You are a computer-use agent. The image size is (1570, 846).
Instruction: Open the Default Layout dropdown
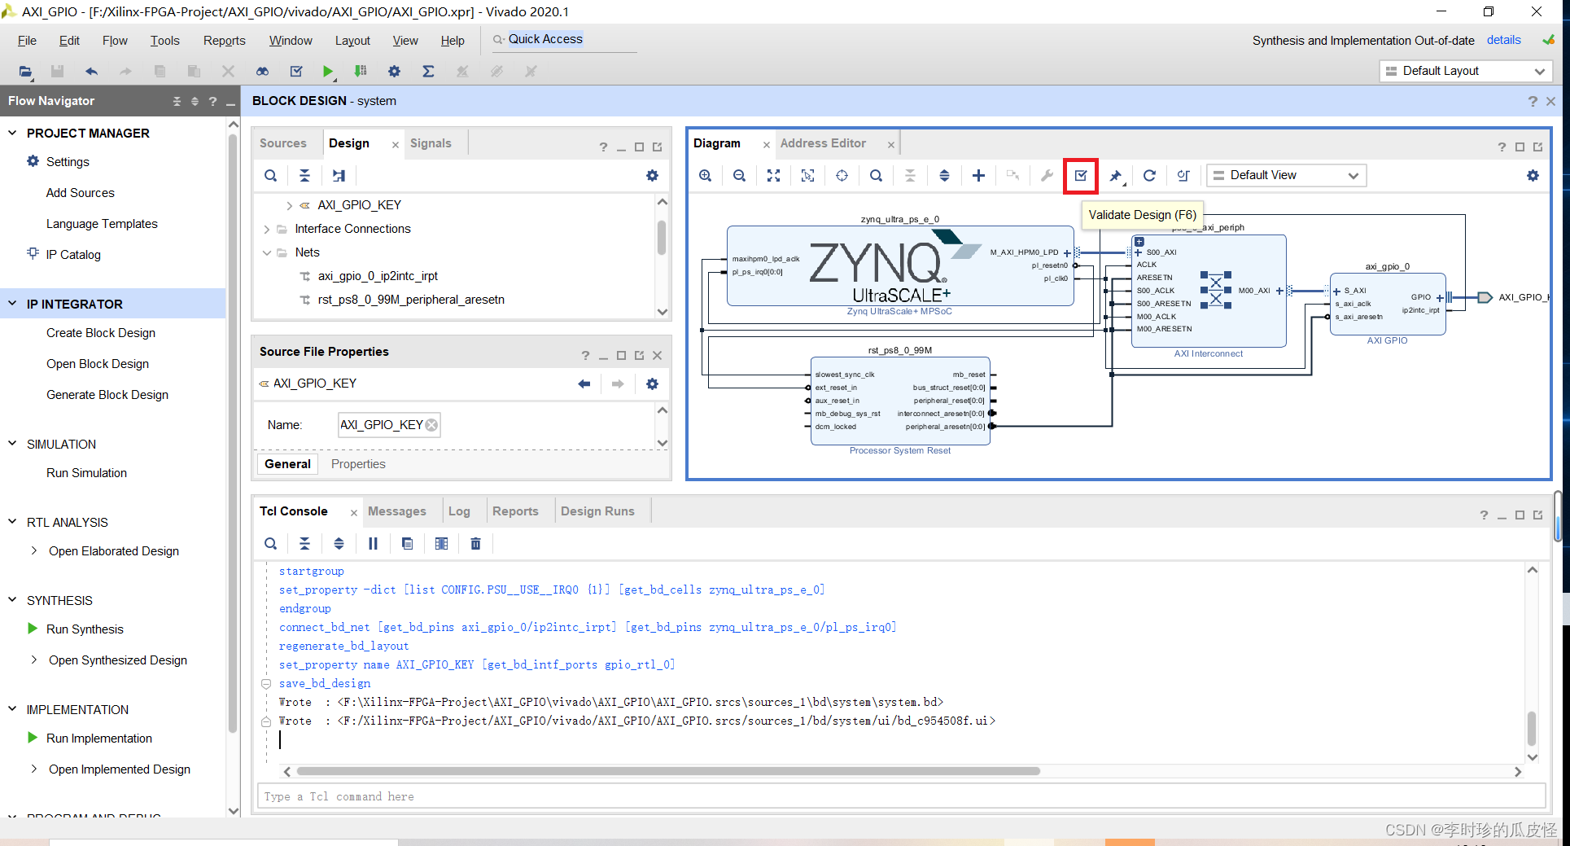1466,71
